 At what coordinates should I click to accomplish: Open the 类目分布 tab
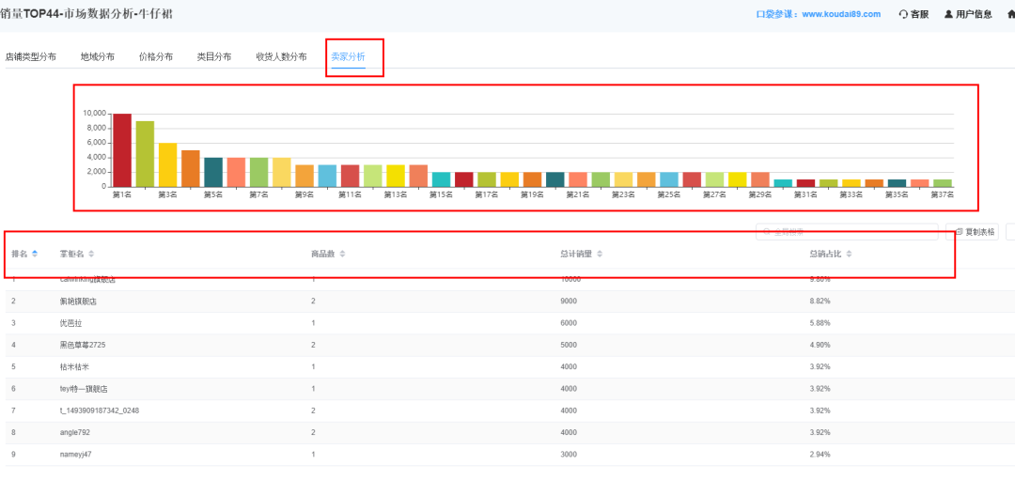[x=214, y=57]
